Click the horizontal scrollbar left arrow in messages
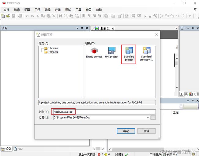 click(110, 149)
